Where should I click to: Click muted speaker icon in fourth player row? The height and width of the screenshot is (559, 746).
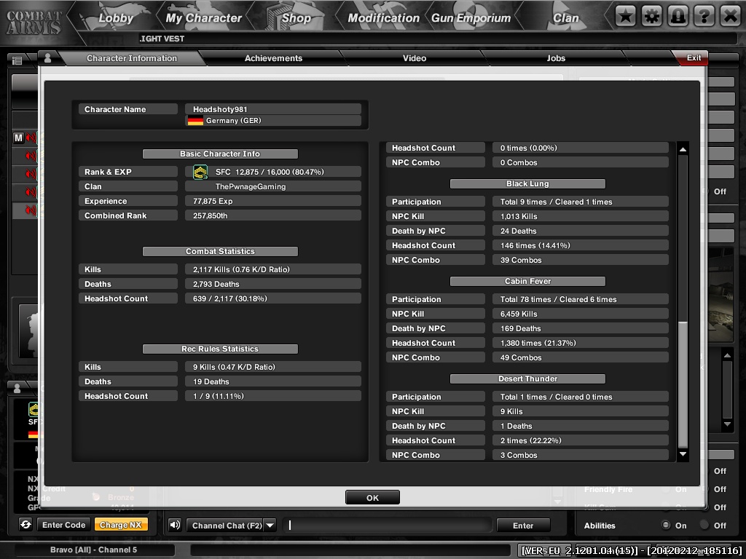pyautogui.click(x=31, y=191)
